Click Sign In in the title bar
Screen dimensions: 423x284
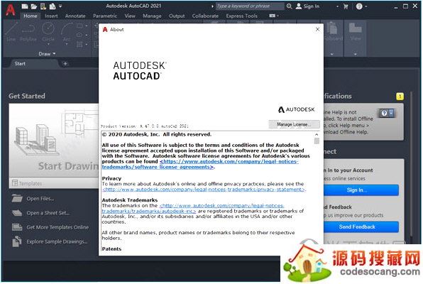[307, 6]
